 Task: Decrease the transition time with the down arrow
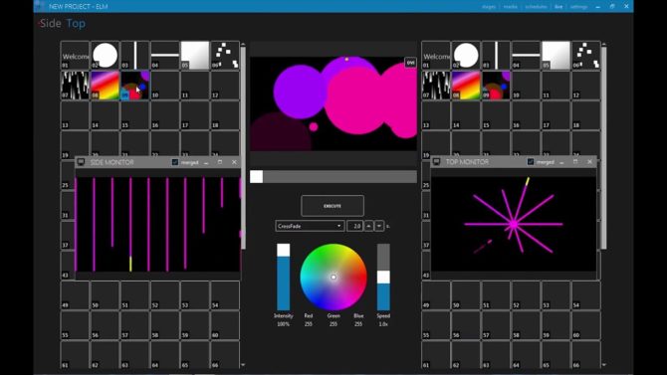[379, 226]
